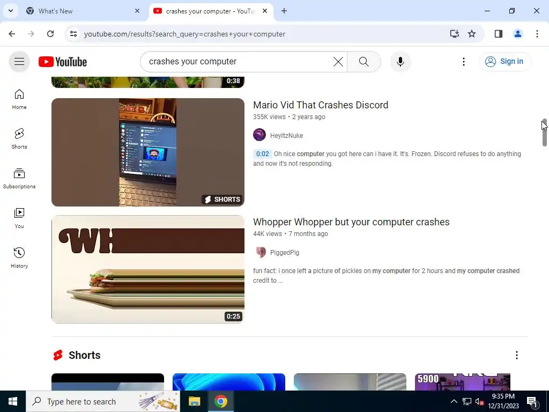Image resolution: width=549 pixels, height=412 pixels.
Task: Open History in the sidebar
Action: point(19,257)
